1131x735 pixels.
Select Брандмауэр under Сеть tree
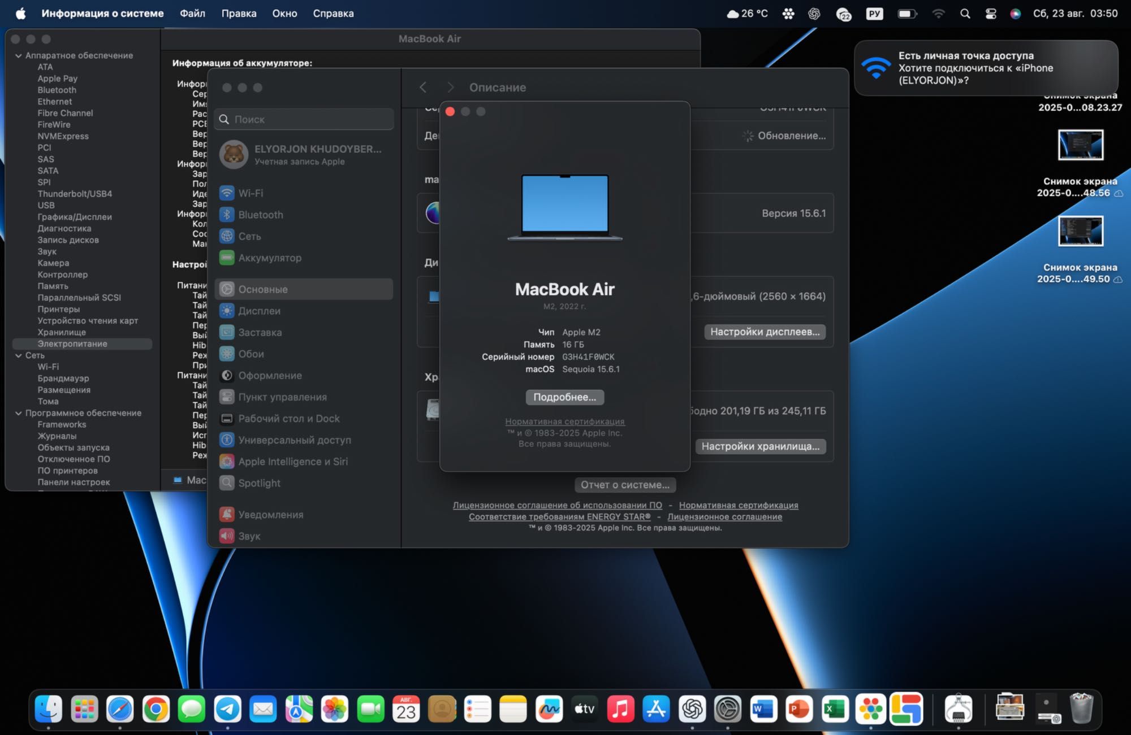pos(63,379)
